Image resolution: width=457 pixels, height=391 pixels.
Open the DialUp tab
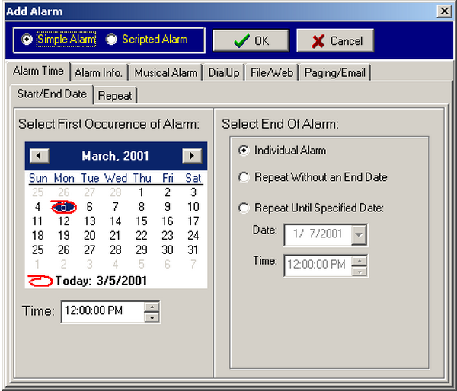pyautogui.click(x=224, y=72)
